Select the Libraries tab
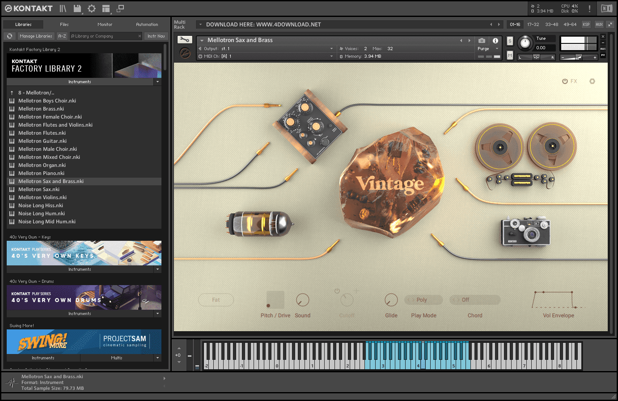The image size is (618, 401). (23, 25)
